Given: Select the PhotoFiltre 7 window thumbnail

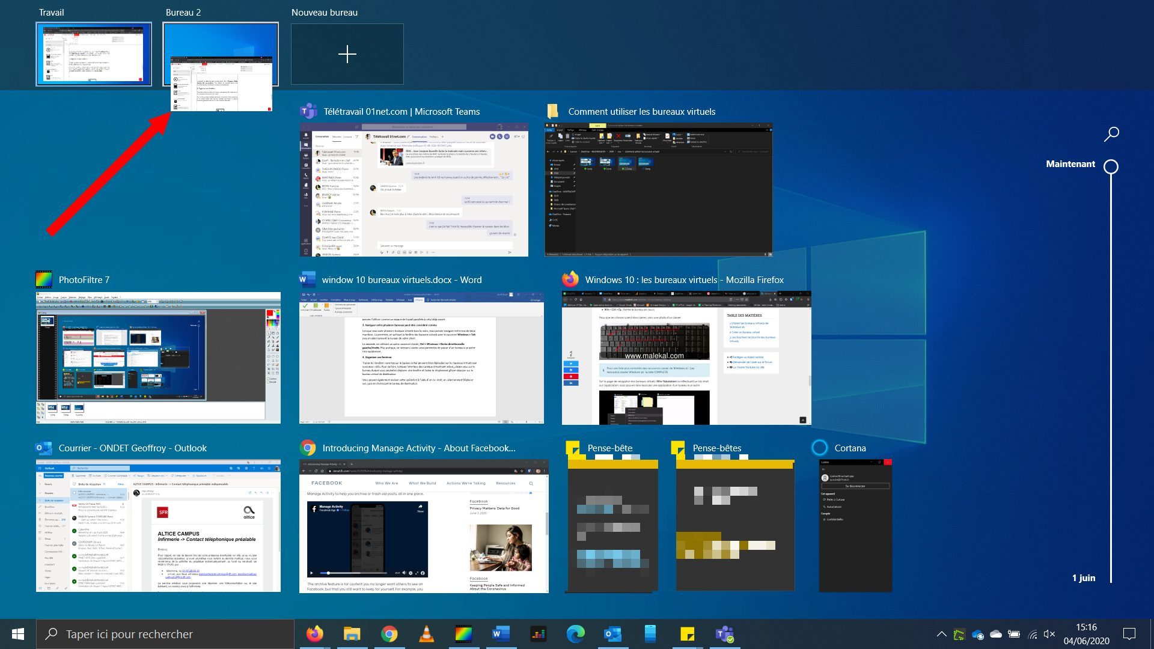Looking at the screenshot, I should click(158, 358).
